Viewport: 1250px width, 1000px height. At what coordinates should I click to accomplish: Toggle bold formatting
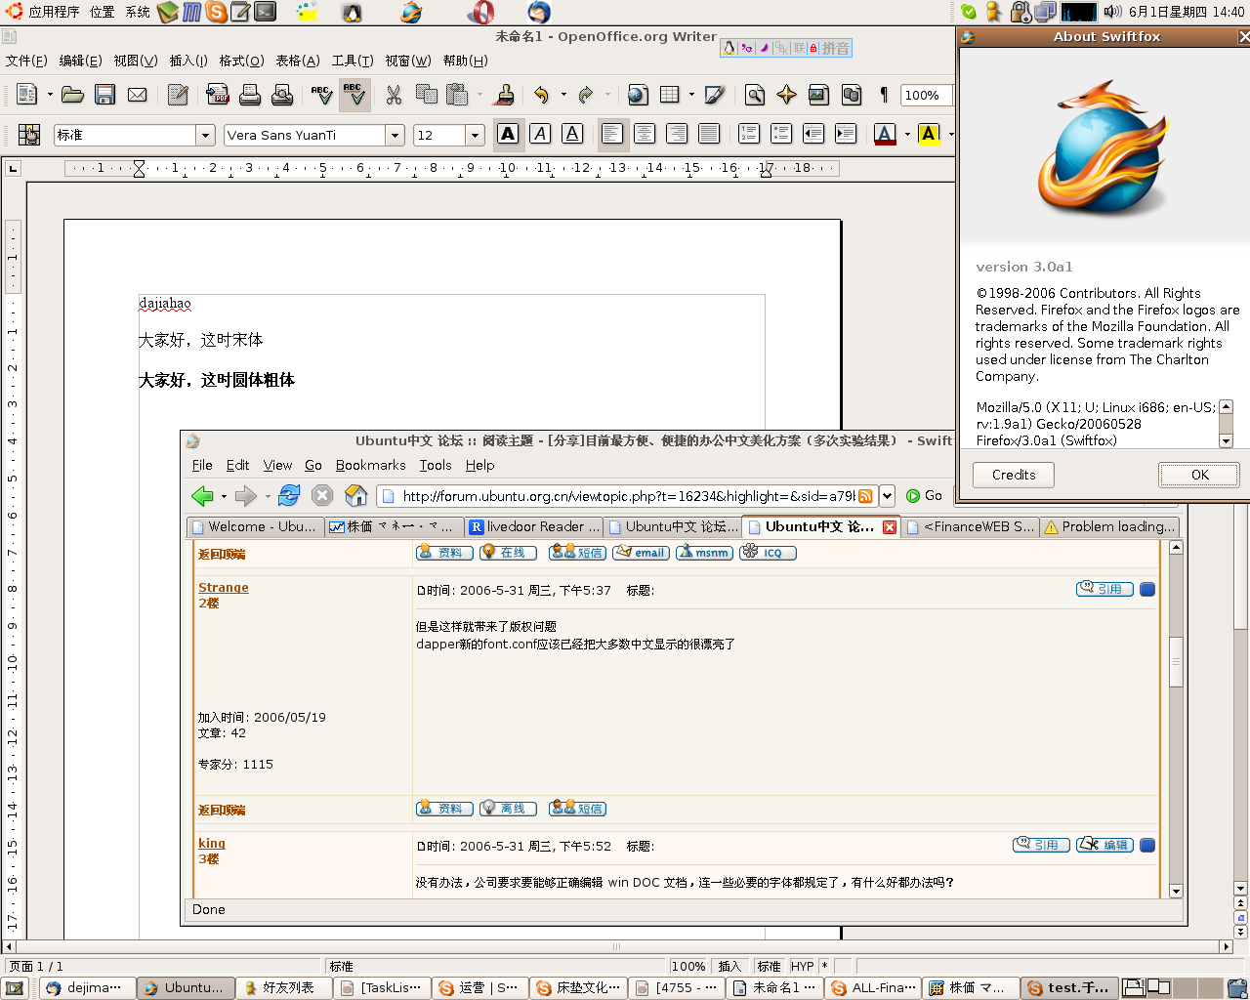point(508,134)
